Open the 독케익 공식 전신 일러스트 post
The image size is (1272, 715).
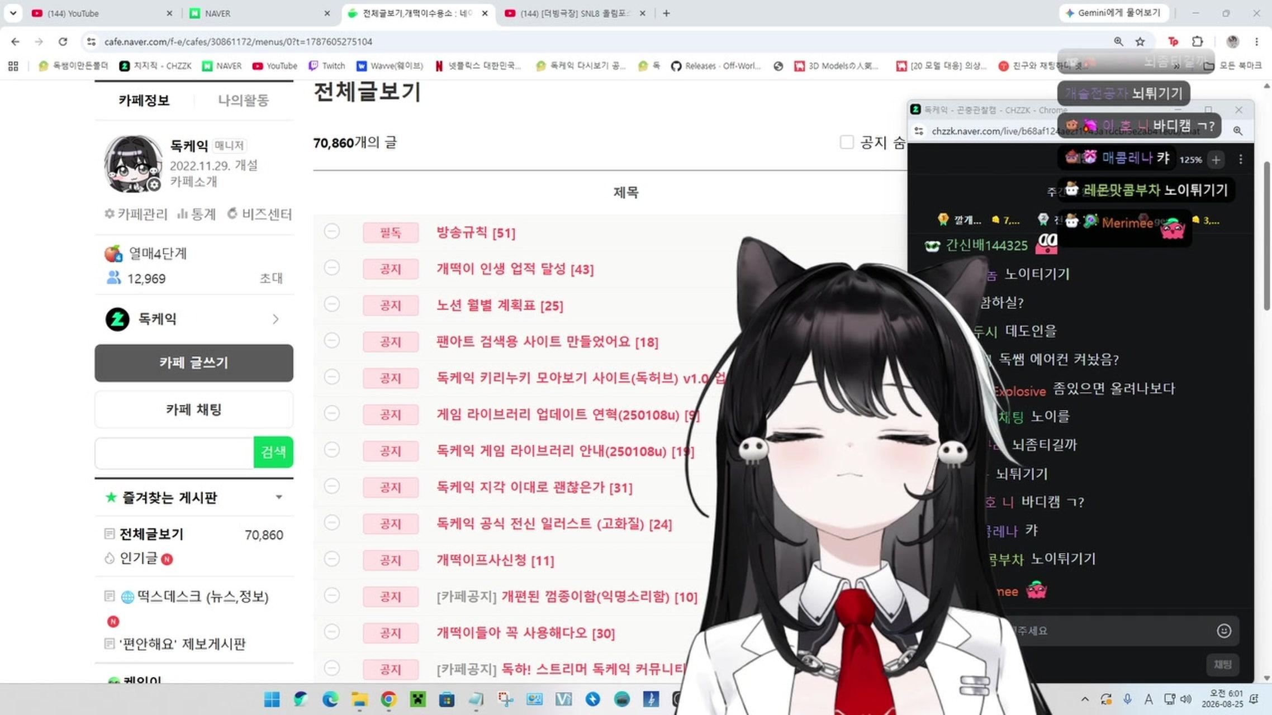point(554,524)
